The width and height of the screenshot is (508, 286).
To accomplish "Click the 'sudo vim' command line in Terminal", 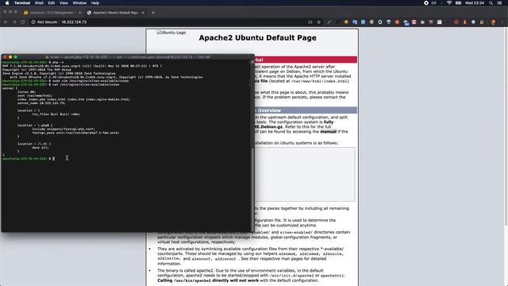I will click(65, 81).
